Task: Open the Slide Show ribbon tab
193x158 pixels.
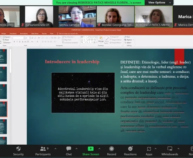Action: click(x=35, y=33)
